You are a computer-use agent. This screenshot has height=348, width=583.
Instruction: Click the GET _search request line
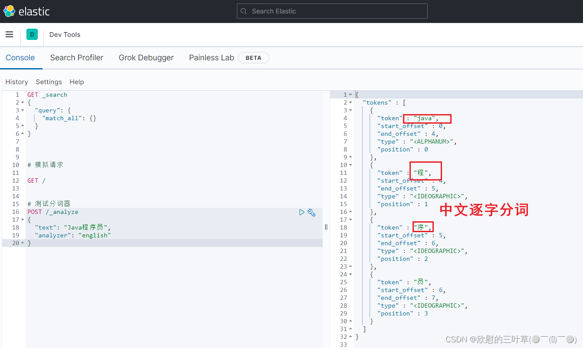(x=47, y=95)
